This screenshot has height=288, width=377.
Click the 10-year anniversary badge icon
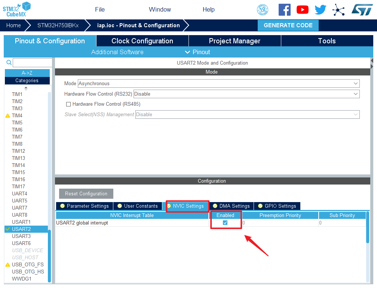coord(263,10)
